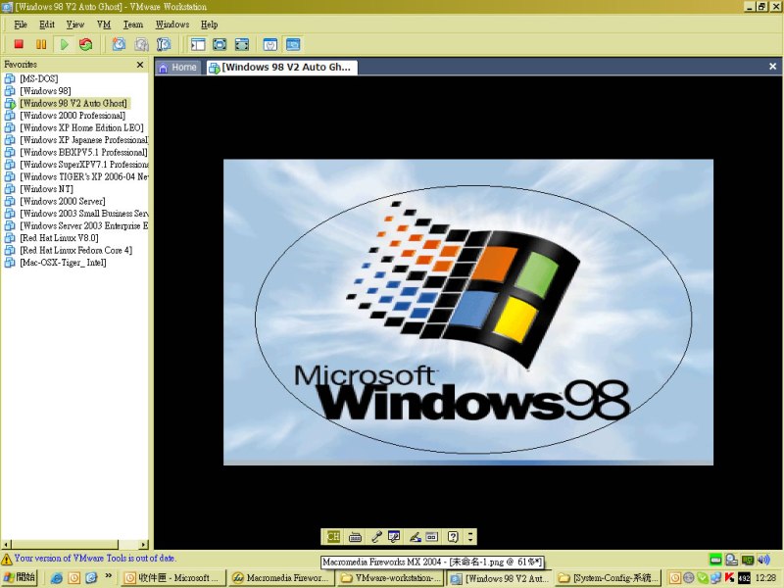
Task: Select [Windows 2000 Professional] favorite
Action: 73,116
